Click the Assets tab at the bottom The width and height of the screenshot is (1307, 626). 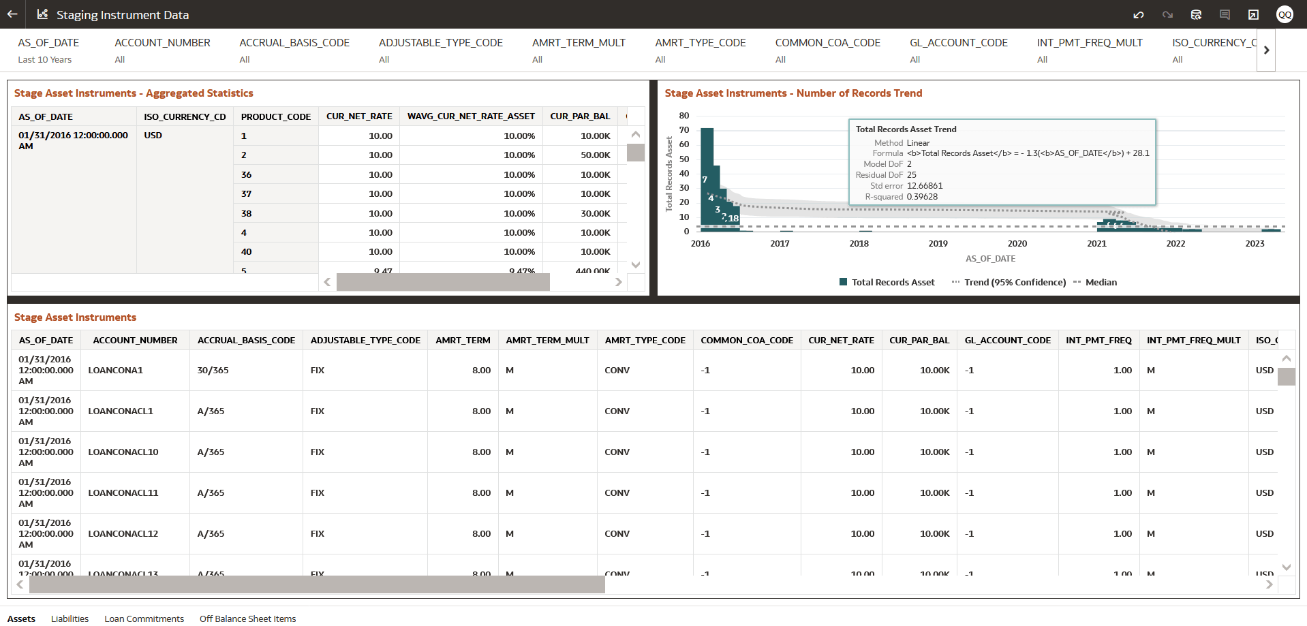[x=21, y=619]
